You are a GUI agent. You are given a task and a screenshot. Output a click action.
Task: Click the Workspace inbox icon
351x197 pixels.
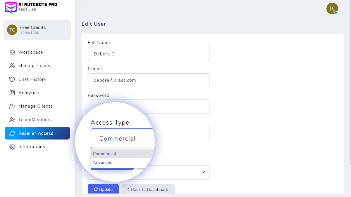(12, 52)
